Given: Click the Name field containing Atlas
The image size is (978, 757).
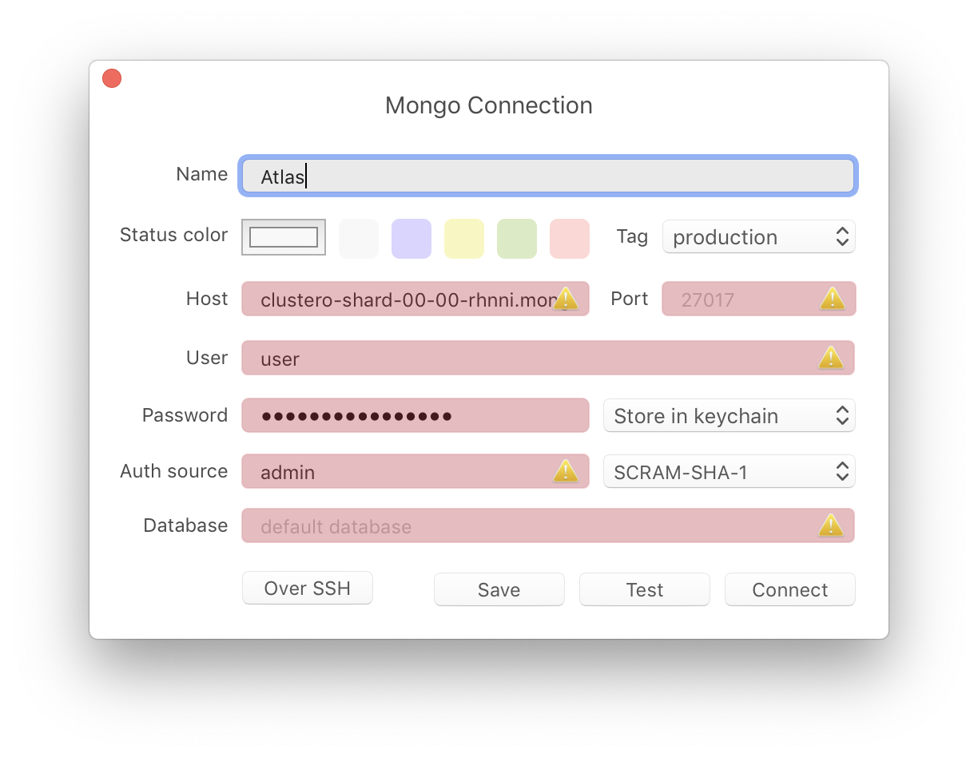Looking at the screenshot, I should (547, 176).
